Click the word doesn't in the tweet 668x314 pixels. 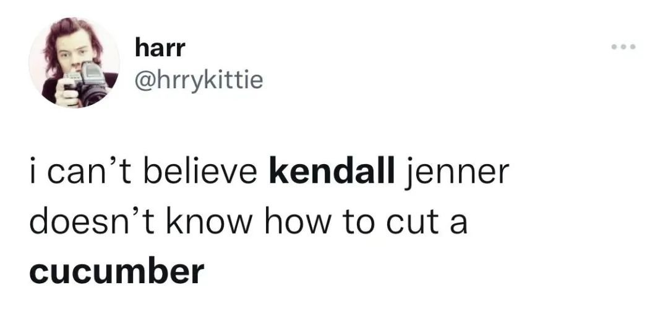point(92,221)
